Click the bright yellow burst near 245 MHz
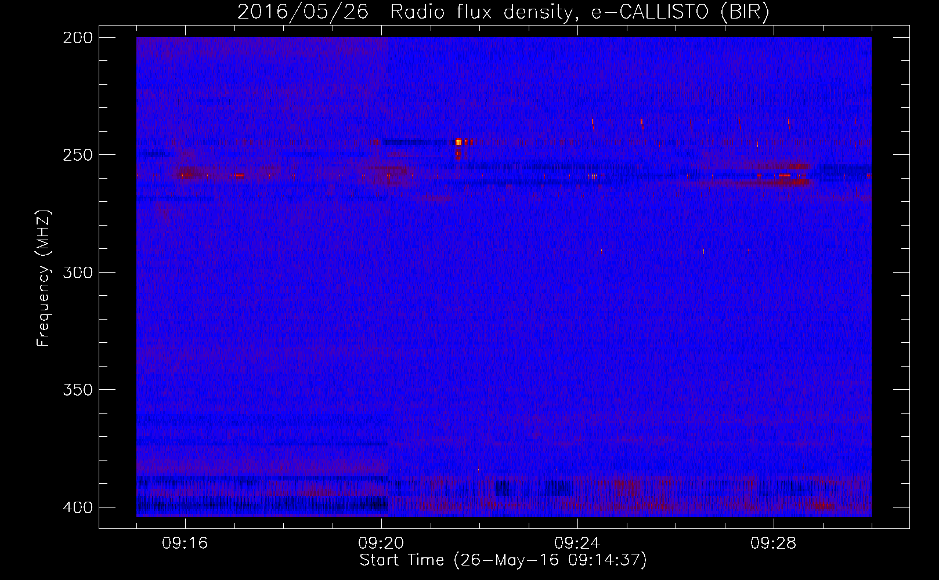The width and height of the screenshot is (939, 580). tap(458, 142)
